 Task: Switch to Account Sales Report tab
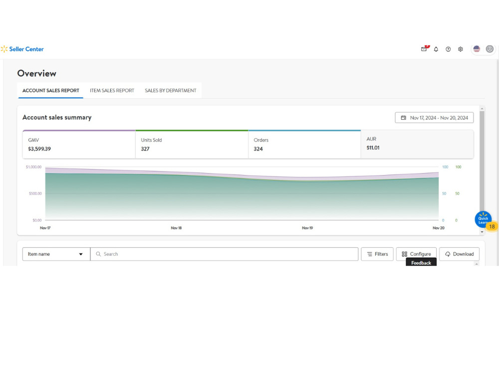pyautogui.click(x=50, y=91)
